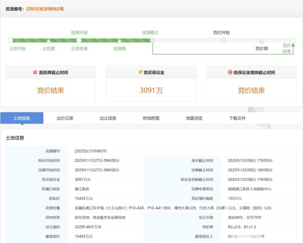This screenshot has width=303, height=243.
Task: Click the red piggy bank icon beside 距保证金缴纳截止时间
Action: (x=230, y=72)
